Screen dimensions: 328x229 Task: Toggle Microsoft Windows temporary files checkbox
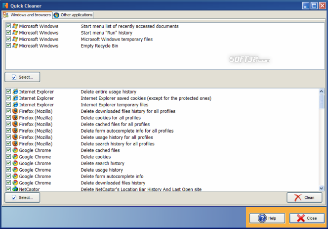pyautogui.click(x=8, y=39)
